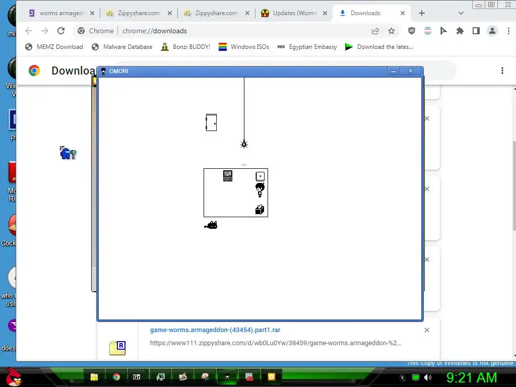Open the Chrome profile avatar
The height and width of the screenshot is (387, 516).
pos(492,31)
